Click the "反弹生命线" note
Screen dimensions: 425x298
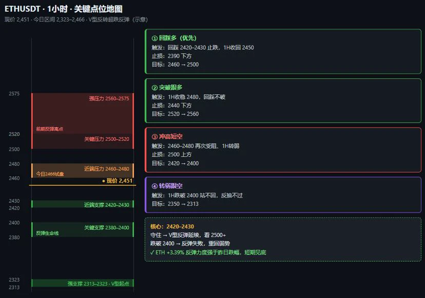point(47,233)
